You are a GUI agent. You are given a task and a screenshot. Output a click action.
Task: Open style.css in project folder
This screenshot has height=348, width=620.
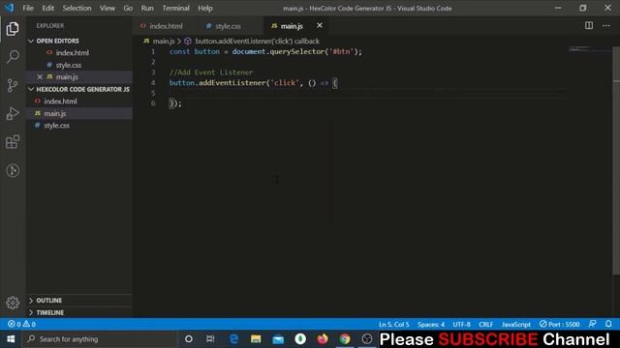point(79,126)
